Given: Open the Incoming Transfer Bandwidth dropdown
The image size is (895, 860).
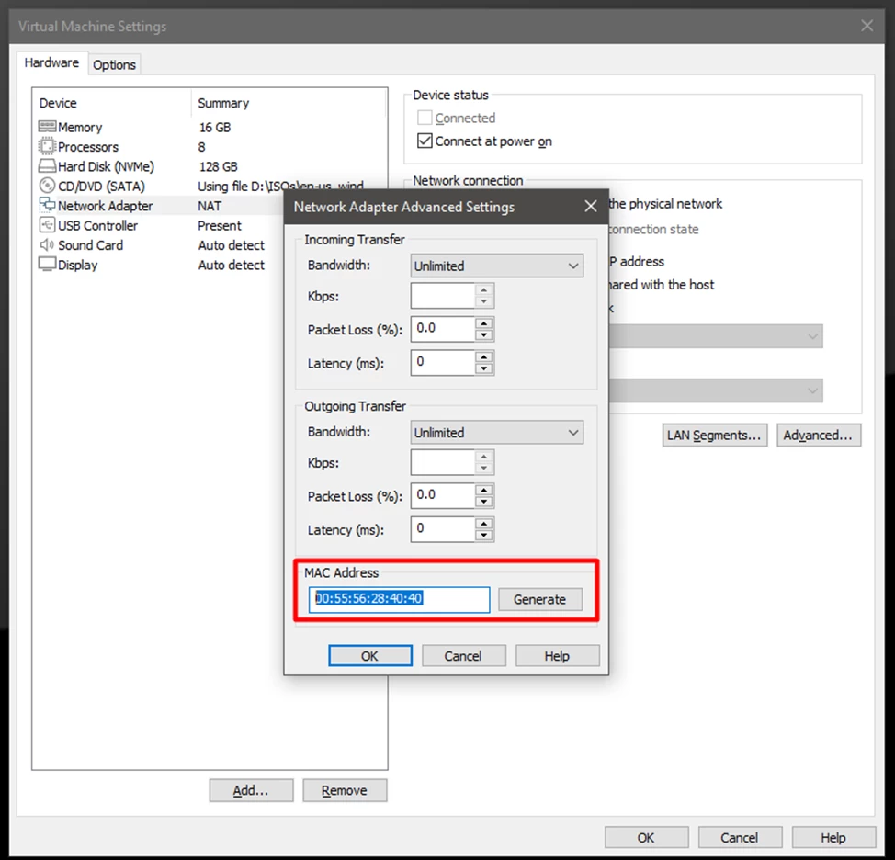Looking at the screenshot, I should 496,266.
